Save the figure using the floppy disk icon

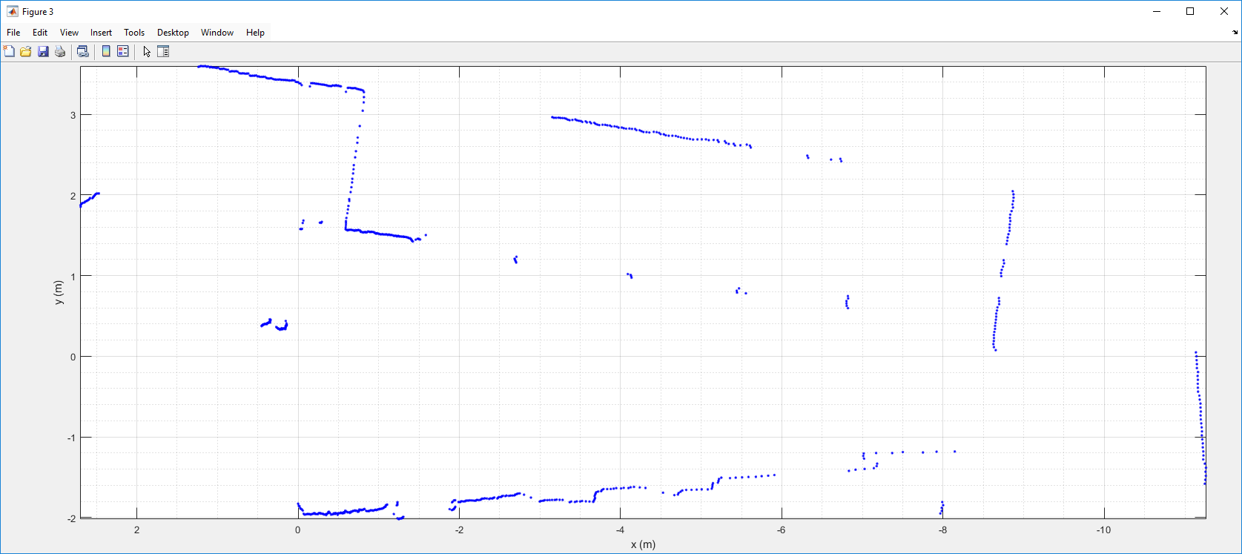[43, 51]
